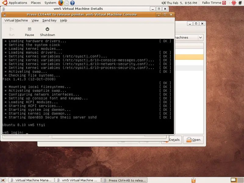Viewport: 244px width, 183px height.
Task: Click the Pause icon in the console toolbar
Action: coord(29,29)
